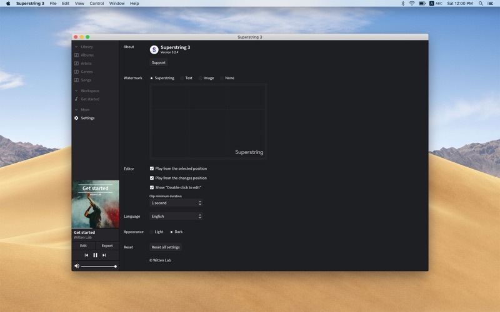Screen dimensions: 500x312
Task: Open the Edit menu
Action: click(66, 4)
